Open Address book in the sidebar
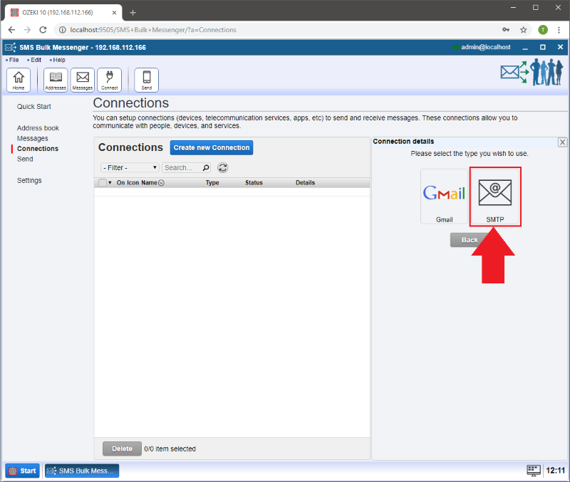The height and width of the screenshot is (482, 570). [38, 128]
